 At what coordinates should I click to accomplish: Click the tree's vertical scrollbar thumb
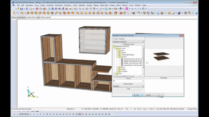143,58
